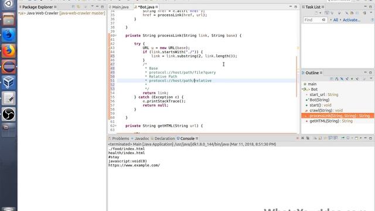Click console line https://www.example.com/
This screenshot has height=211, width=375.
pyautogui.click(x=134, y=165)
